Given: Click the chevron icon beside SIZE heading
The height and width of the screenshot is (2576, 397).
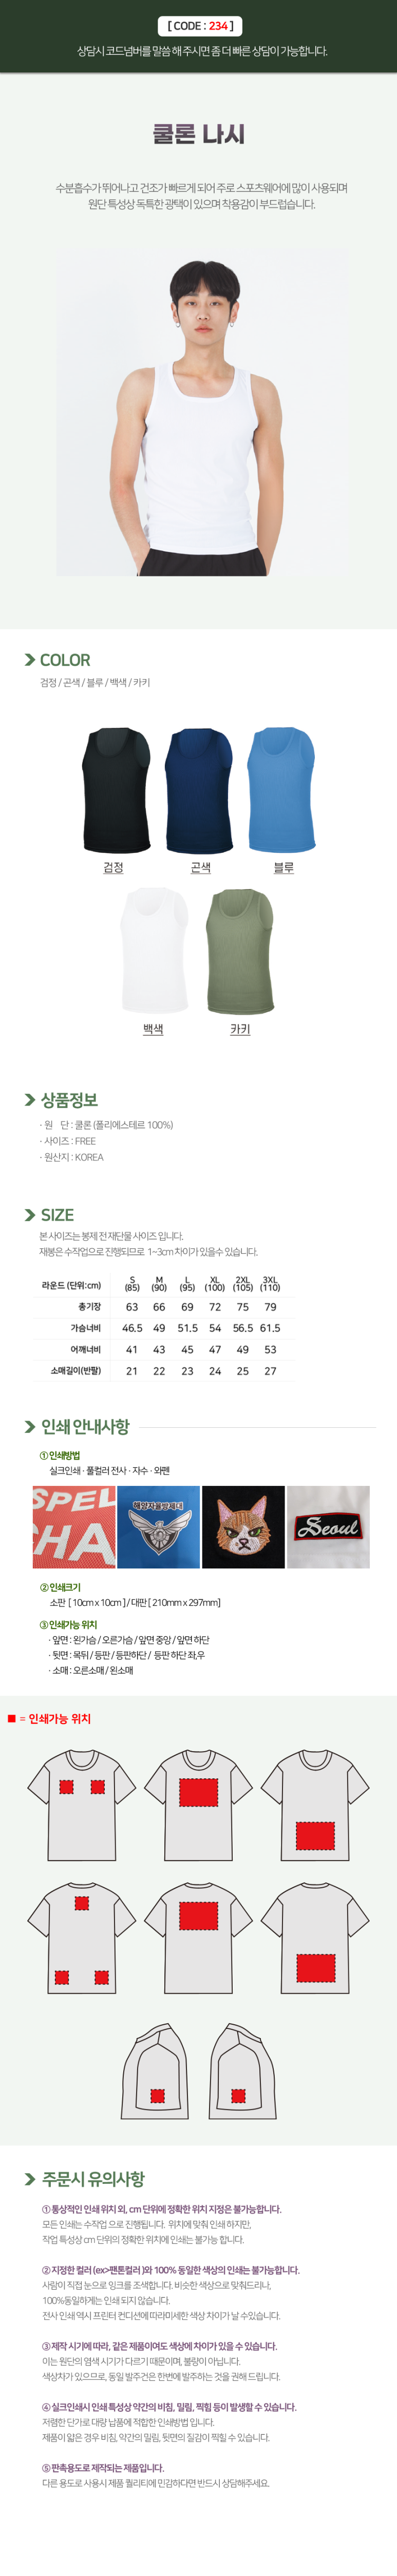Looking at the screenshot, I should [29, 1215].
